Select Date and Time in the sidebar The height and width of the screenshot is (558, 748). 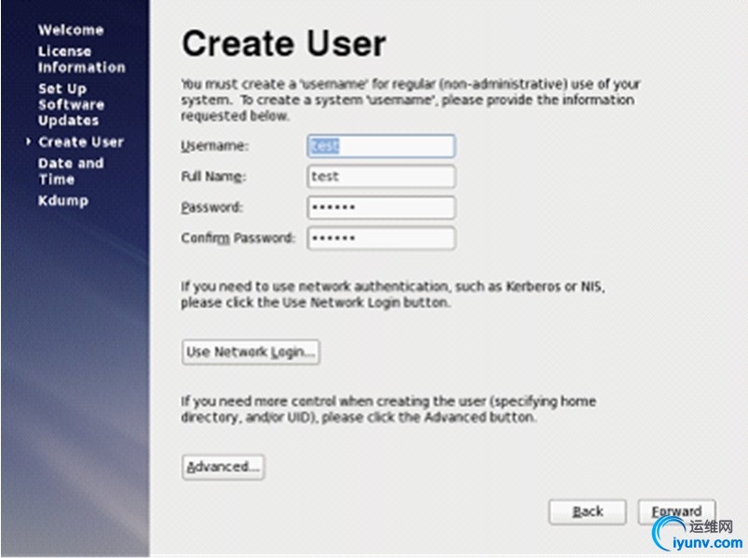[x=71, y=171]
